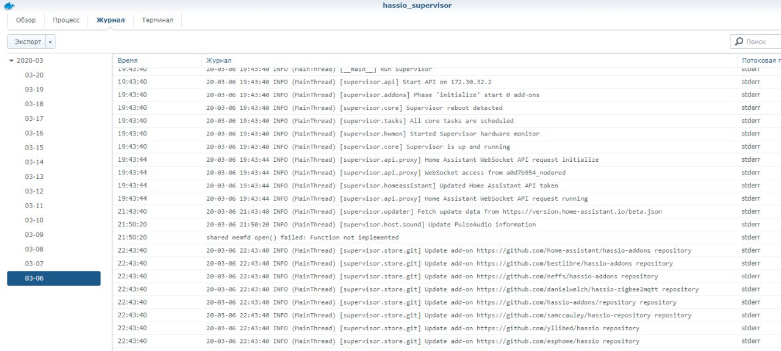Click the Экспорт button
The width and height of the screenshot is (781, 351).
tap(27, 42)
